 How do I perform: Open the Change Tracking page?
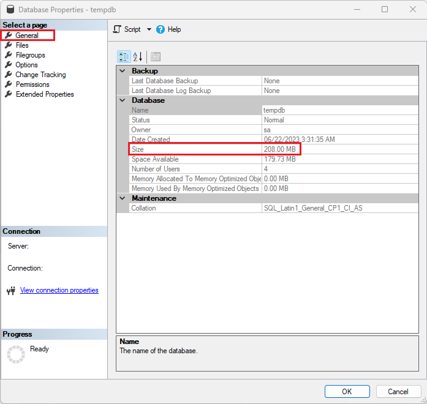(x=40, y=75)
